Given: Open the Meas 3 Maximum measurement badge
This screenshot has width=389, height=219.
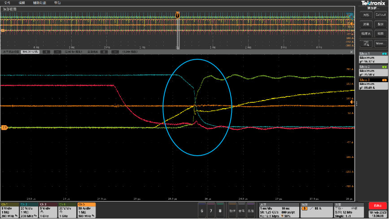Looking at the screenshot, I should pyautogui.click(x=372, y=85).
